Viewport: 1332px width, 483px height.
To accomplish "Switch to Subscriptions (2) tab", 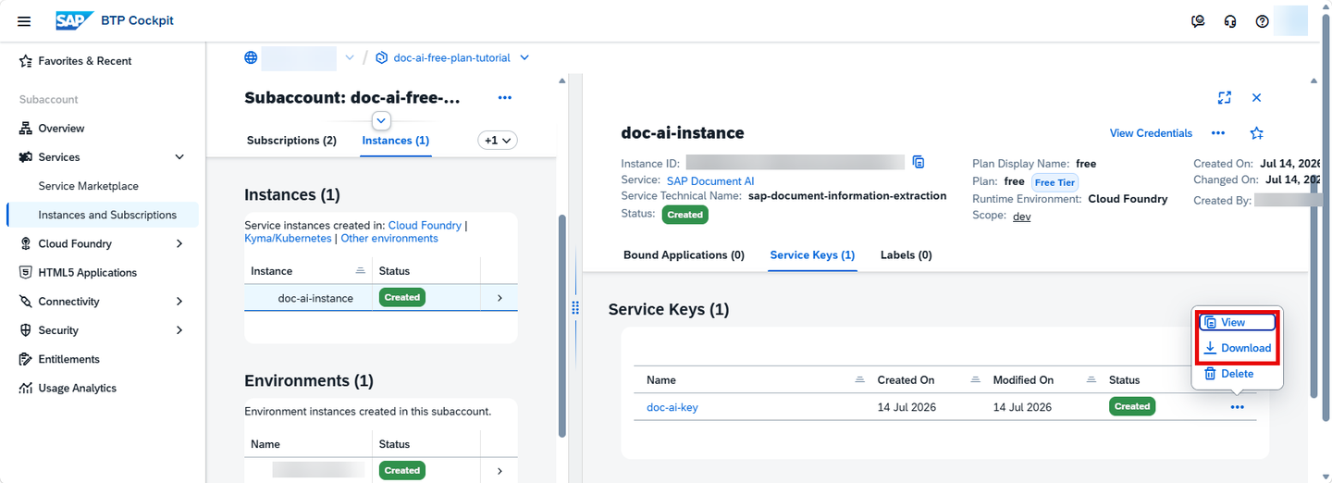I will coord(291,141).
